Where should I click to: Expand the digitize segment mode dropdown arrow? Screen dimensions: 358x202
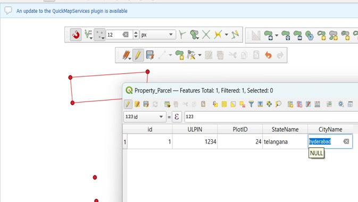170,55
